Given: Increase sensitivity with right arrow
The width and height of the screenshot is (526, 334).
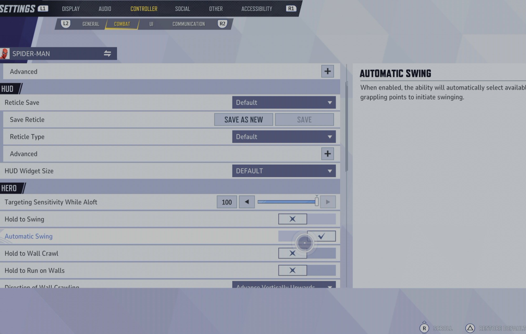Looking at the screenshot, I should (x=328, y=202).
